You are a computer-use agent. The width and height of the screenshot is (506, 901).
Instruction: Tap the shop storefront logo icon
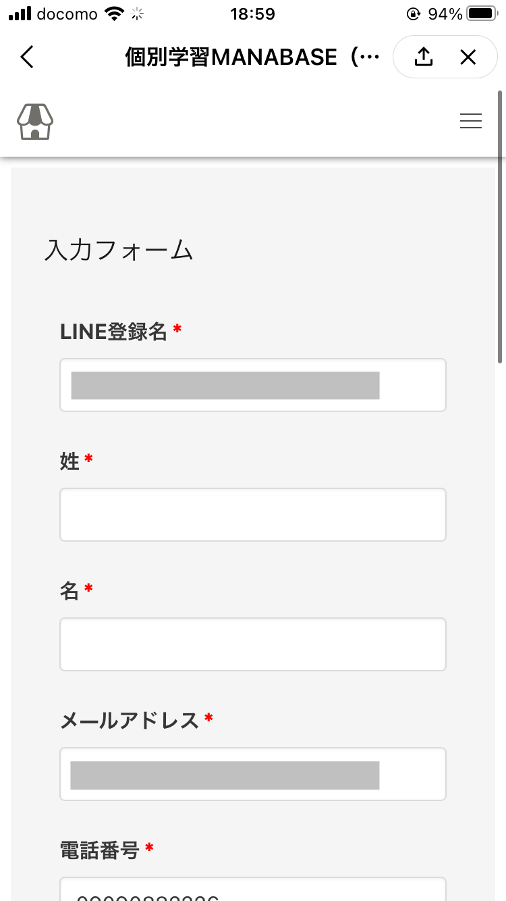point(35,122)
